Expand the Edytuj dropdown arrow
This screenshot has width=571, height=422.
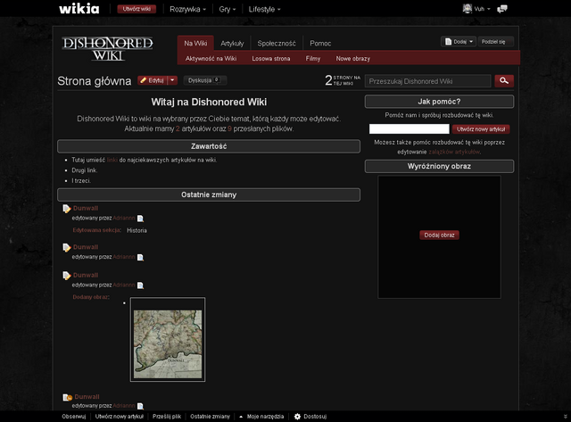click(x=172, y=80)
